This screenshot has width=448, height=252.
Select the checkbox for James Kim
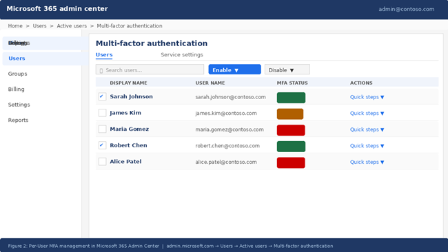coord(102,113)
